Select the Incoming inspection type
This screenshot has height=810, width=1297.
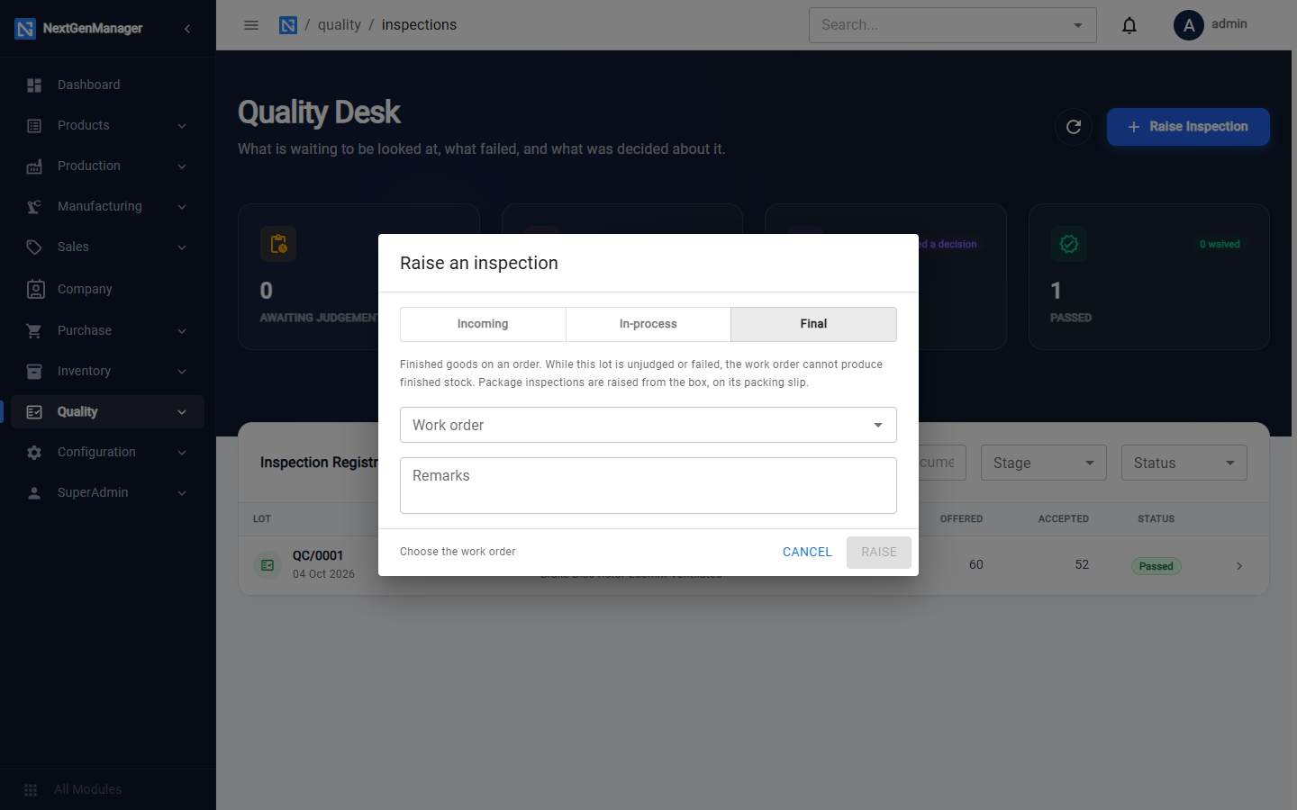click(x=483, y=324)
